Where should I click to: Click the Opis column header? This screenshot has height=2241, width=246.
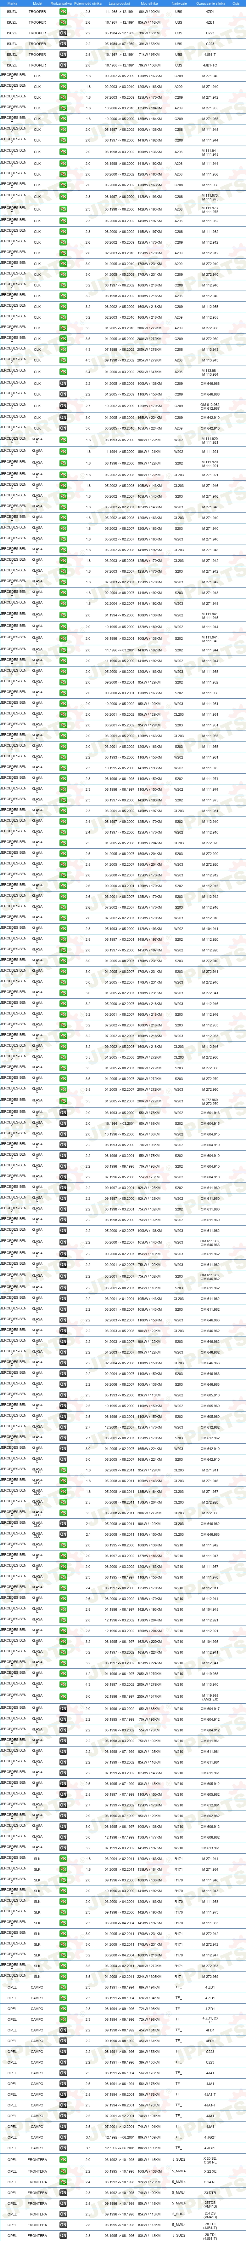(x=237, y=3)
